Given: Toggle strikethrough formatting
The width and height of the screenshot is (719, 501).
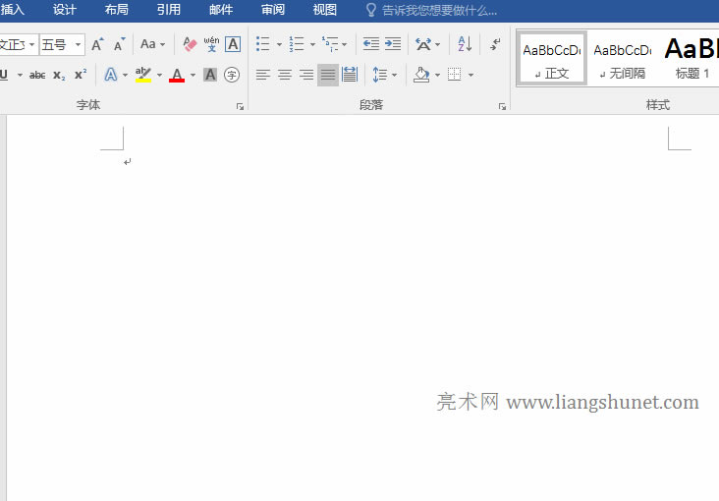Looking at the screenshot, I should 37,75.
